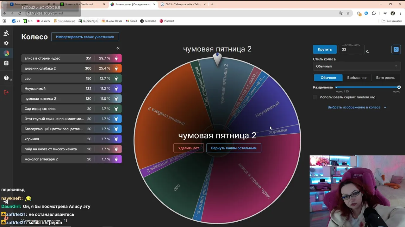Viewport: 405px width, 227px height.
Task: Click trophy icon for чумовая пятница 2 row
Action: coord(116,99)
